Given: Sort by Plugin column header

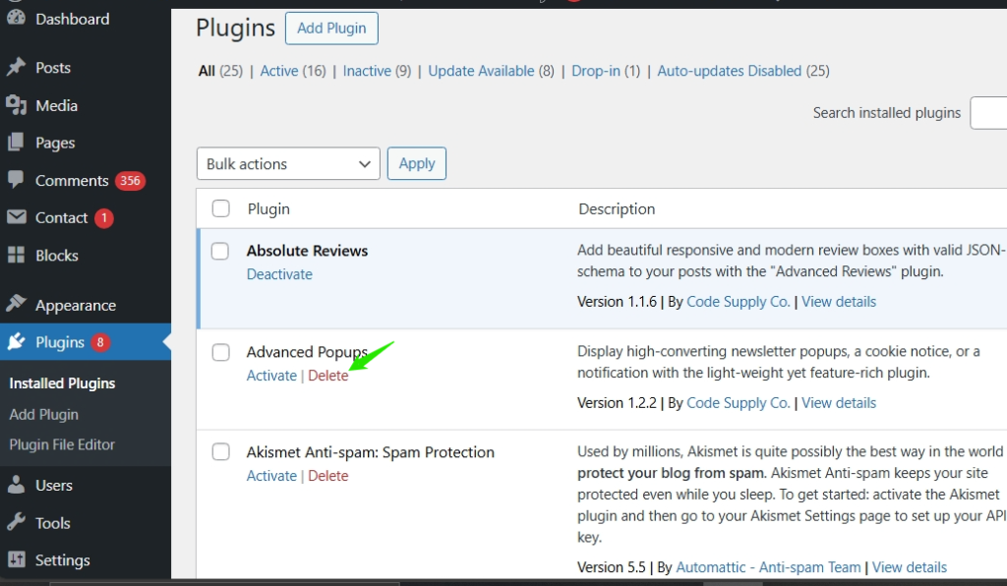Looking at the screenshot, I should [x=268, y=208].
